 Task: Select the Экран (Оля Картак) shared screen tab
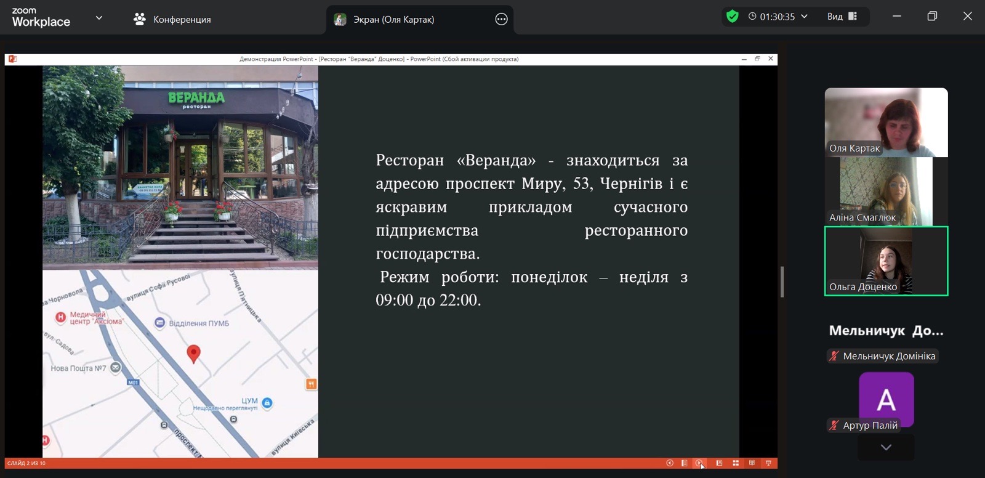tap(394, 19)
